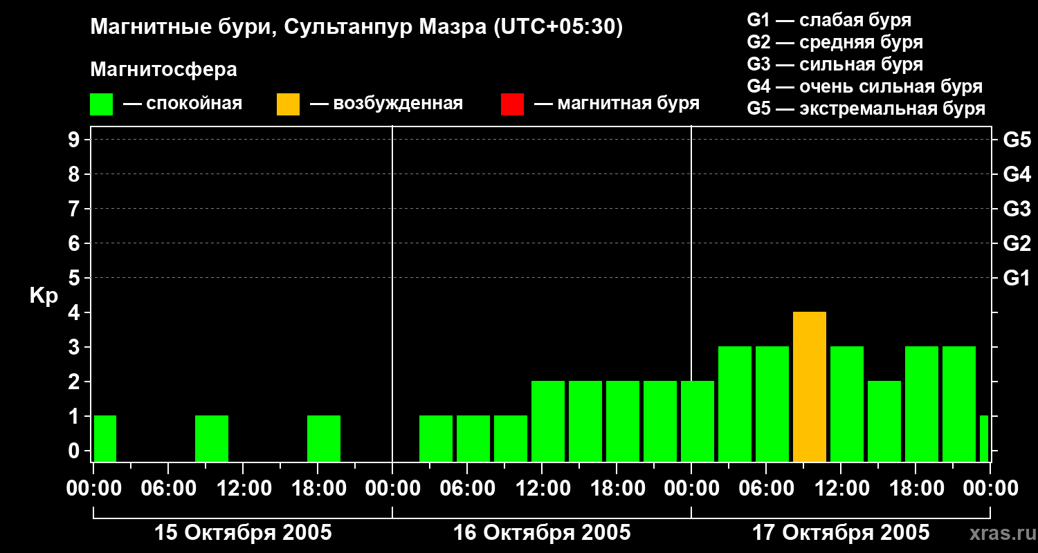Click the orange Kp 4 bar on 17 October
The height and width of the screenshot is (553, 1038).
pos(810,387)
